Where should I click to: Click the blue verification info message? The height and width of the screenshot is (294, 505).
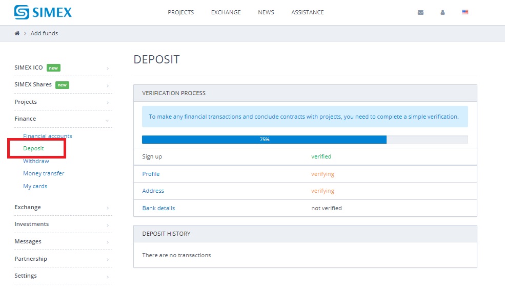coord(305,117)
